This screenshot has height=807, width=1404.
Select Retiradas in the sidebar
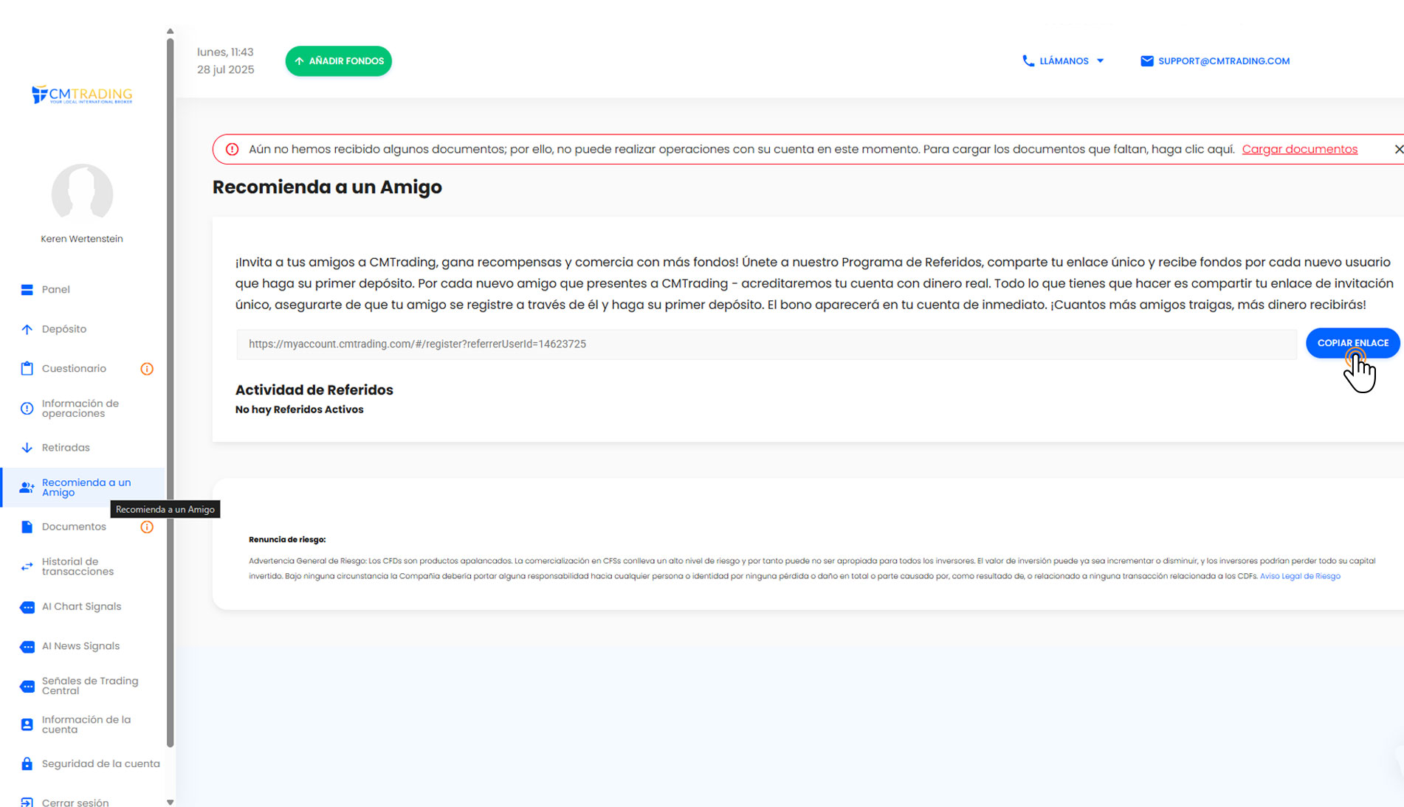coord(83,448)
